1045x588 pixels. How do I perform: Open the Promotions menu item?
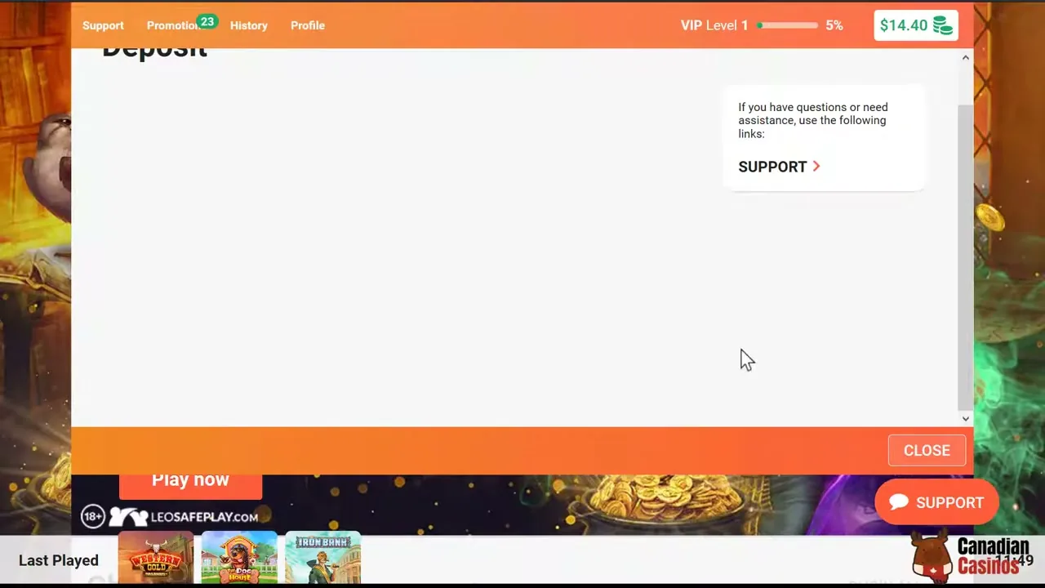173,25
